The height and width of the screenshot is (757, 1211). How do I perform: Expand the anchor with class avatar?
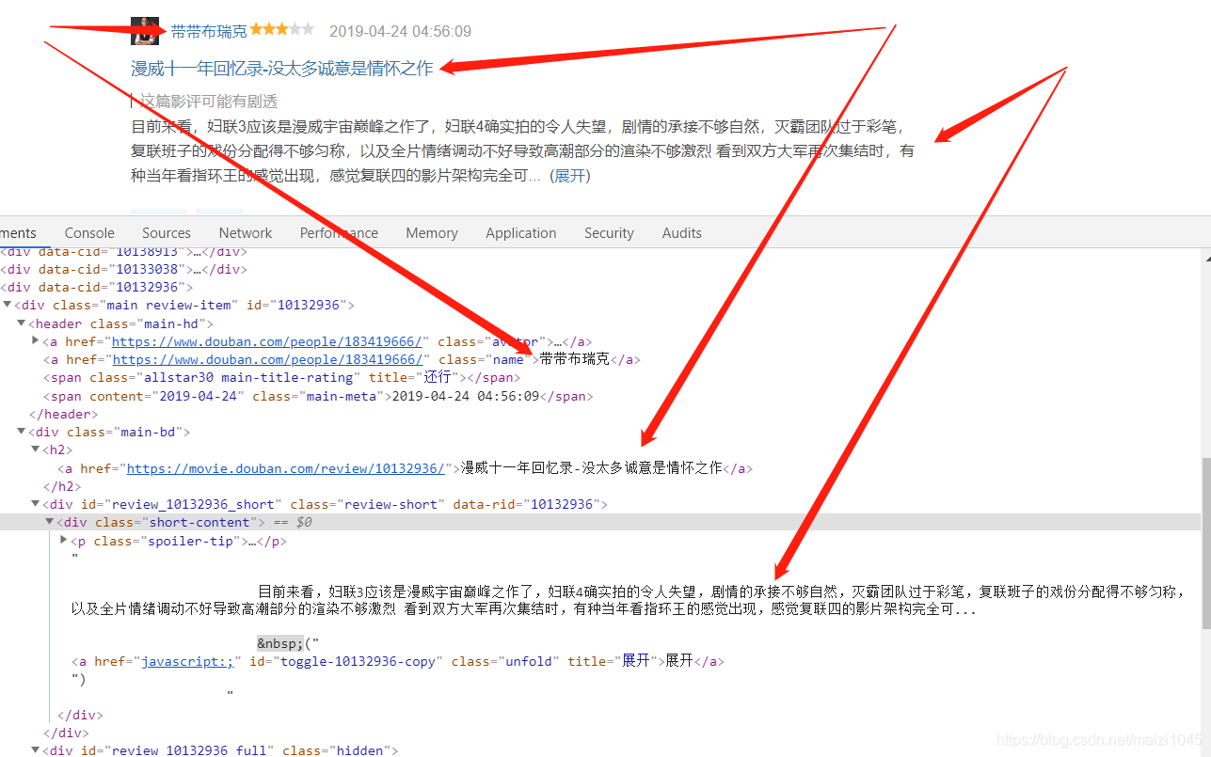pos(36,341)
